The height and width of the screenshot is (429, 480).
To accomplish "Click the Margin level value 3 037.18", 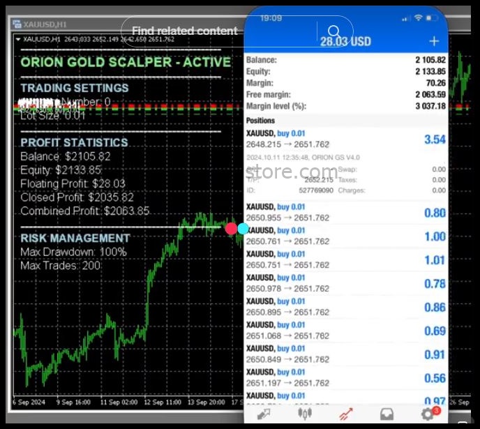I will tap(430, 106).
